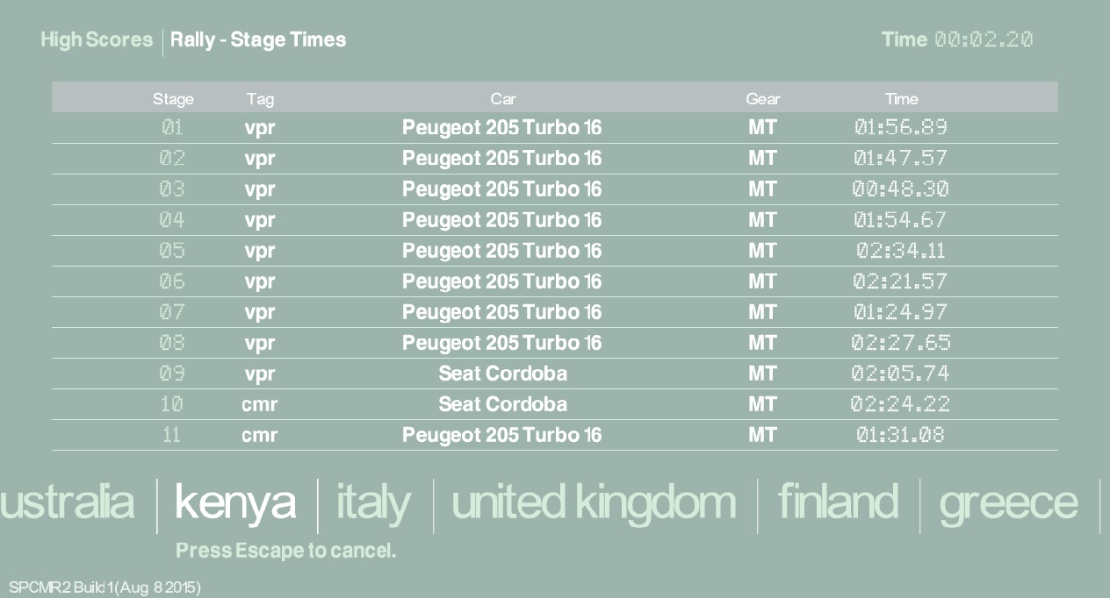The height and width of the screenshot is (598, 1110).
Task: Go to the greece tab
Action: (1008, 502)
